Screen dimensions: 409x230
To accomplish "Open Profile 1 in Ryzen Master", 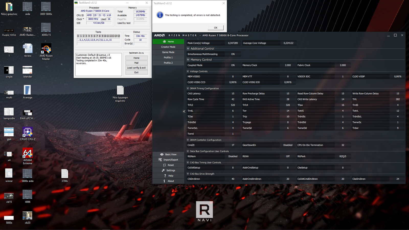I will coord(168,57).
